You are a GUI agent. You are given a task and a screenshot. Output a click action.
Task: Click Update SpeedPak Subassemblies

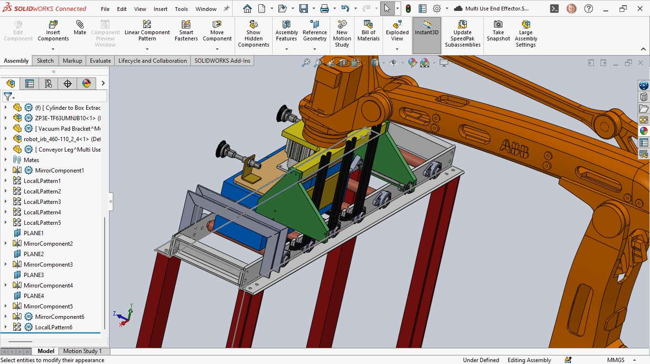click(x=463, y=34)
